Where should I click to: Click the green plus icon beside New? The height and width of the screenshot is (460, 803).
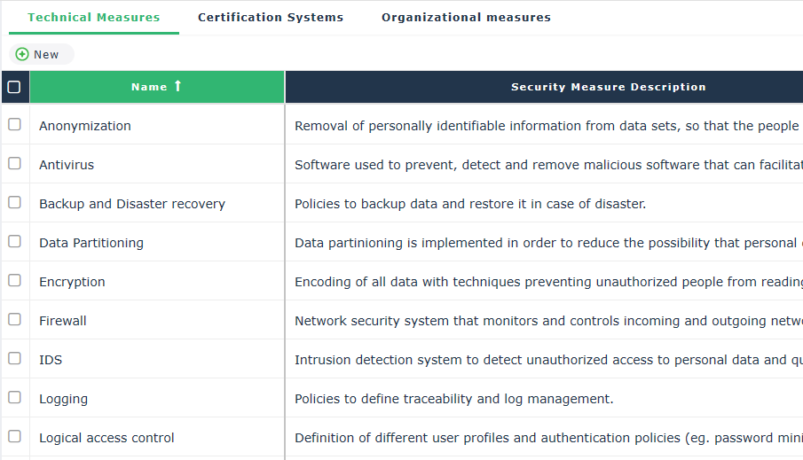tap(22, 54)
